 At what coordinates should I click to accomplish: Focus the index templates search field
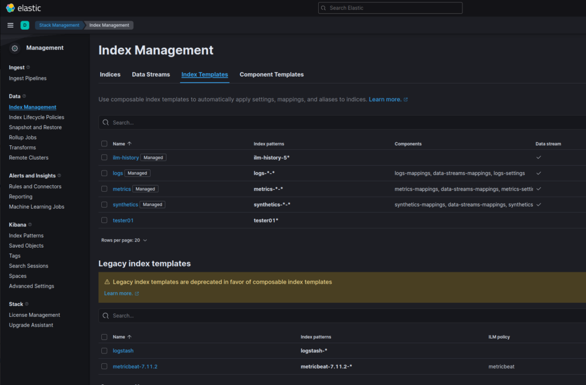[x=342, y=122]
